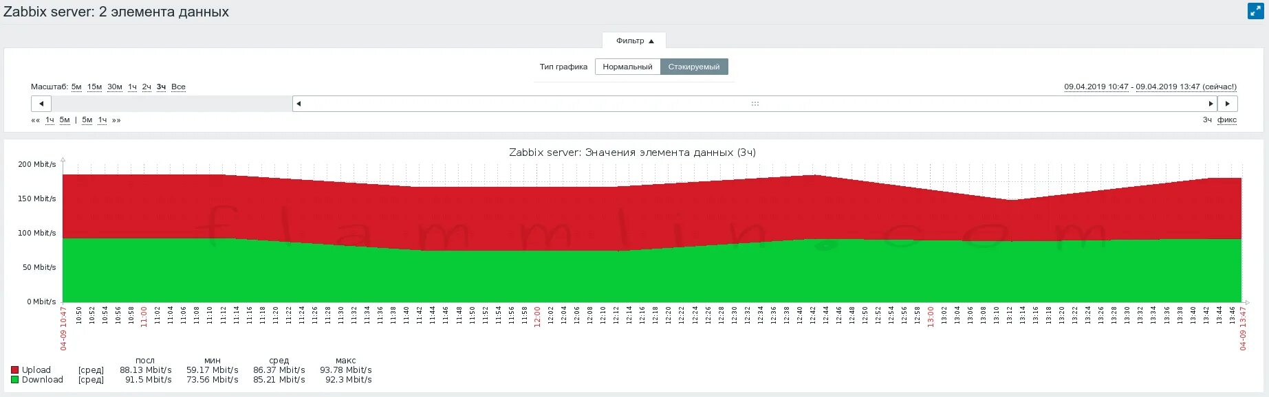Click the 200 Mbit/s axis label
Image resolution: width=1269 pixels, height=397 pixels.
[x=37, y=164]
